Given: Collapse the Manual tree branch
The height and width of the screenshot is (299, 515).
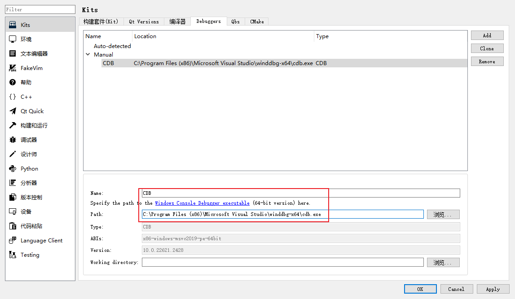Looking at the screenshot, I should [x=88, y=54].
